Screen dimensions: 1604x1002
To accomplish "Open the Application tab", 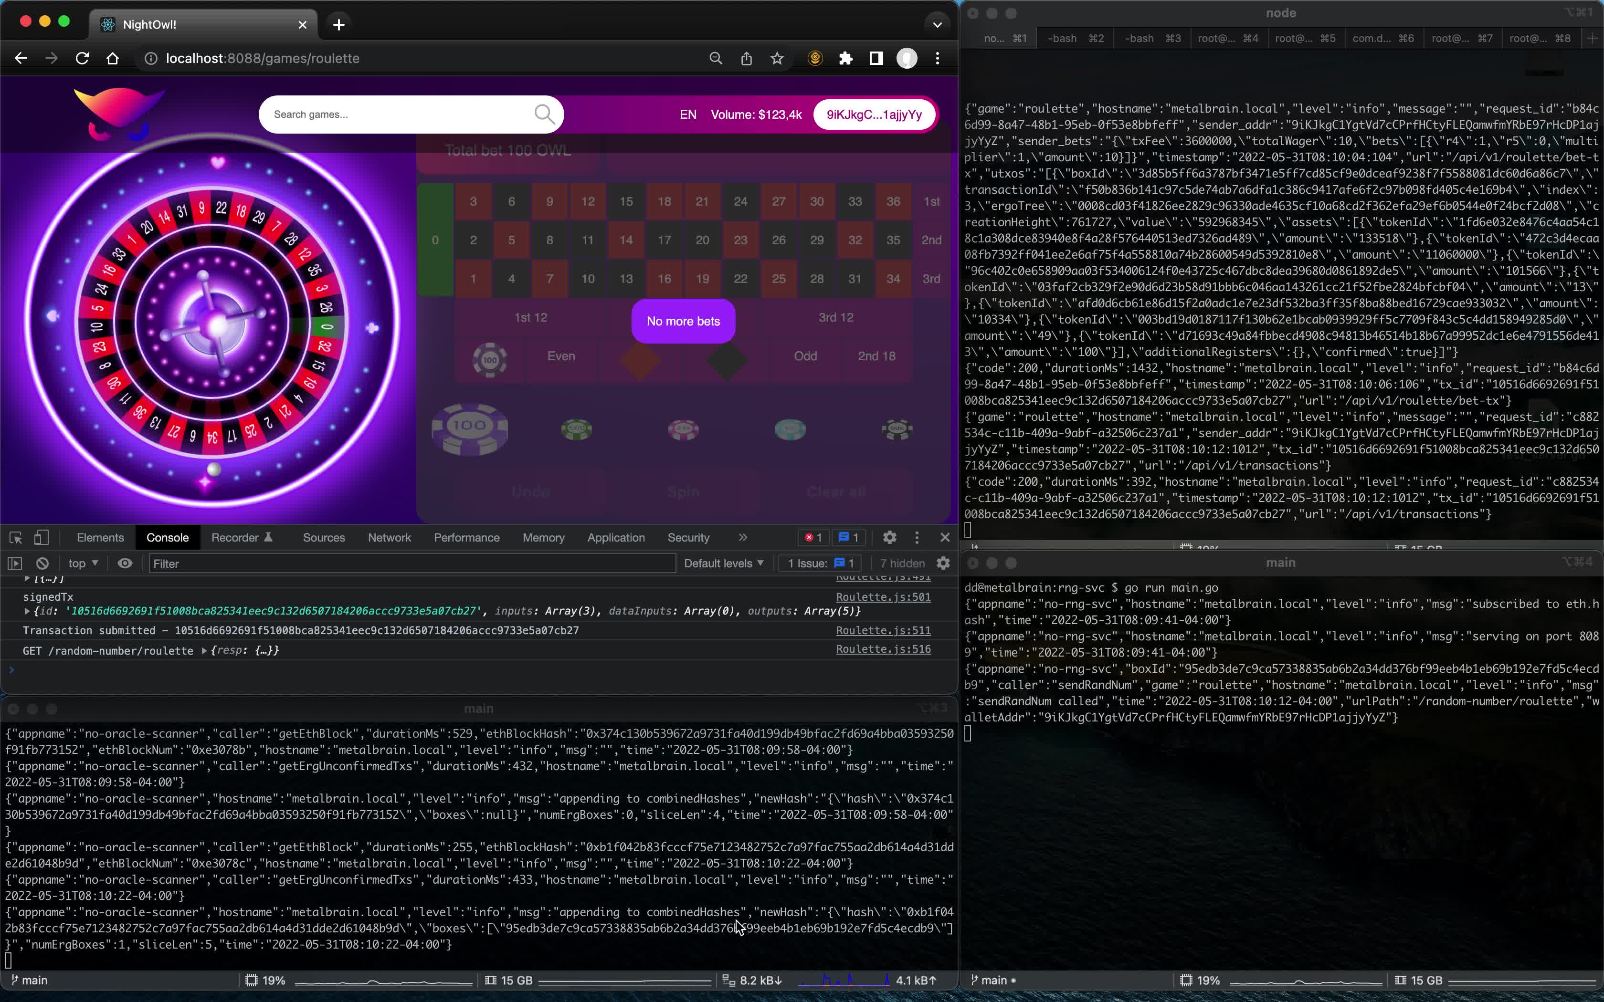I will 616,537.
